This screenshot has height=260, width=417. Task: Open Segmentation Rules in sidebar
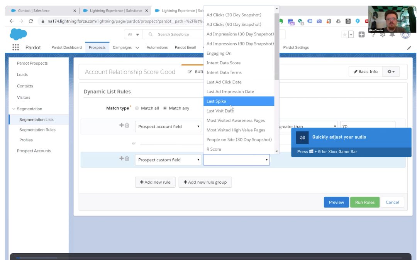pos(37,130)
